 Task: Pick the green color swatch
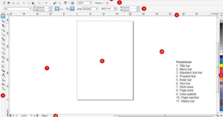(221, 62)
